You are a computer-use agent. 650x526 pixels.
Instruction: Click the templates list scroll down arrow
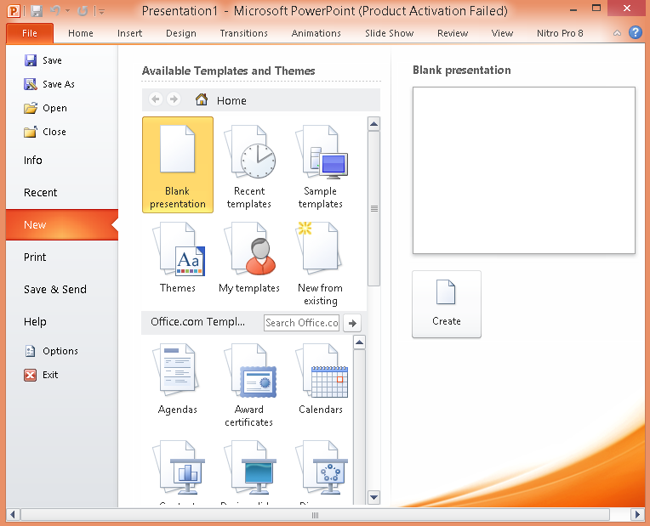pos(373,496)
